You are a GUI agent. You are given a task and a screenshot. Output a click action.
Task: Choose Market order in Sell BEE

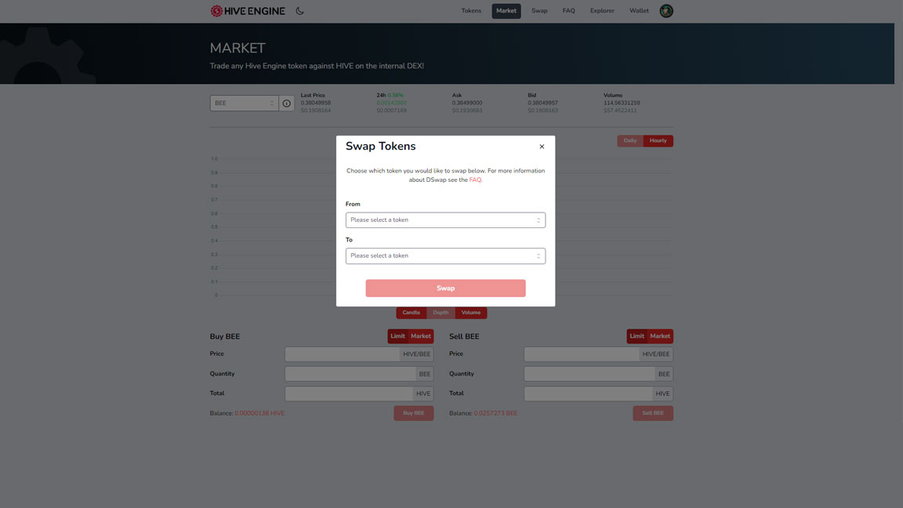(x=660, y=336)
